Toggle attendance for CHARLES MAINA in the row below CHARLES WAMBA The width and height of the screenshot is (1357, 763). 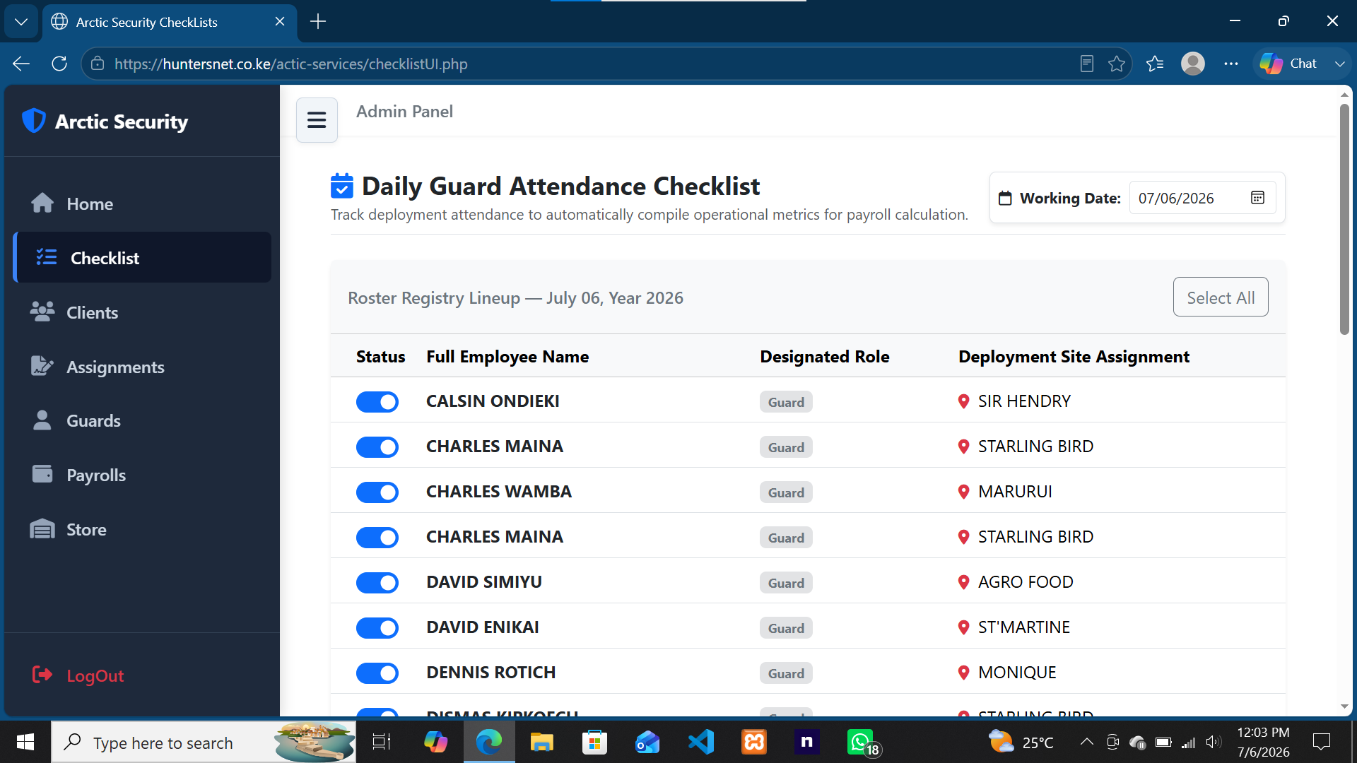coord(377,538)
